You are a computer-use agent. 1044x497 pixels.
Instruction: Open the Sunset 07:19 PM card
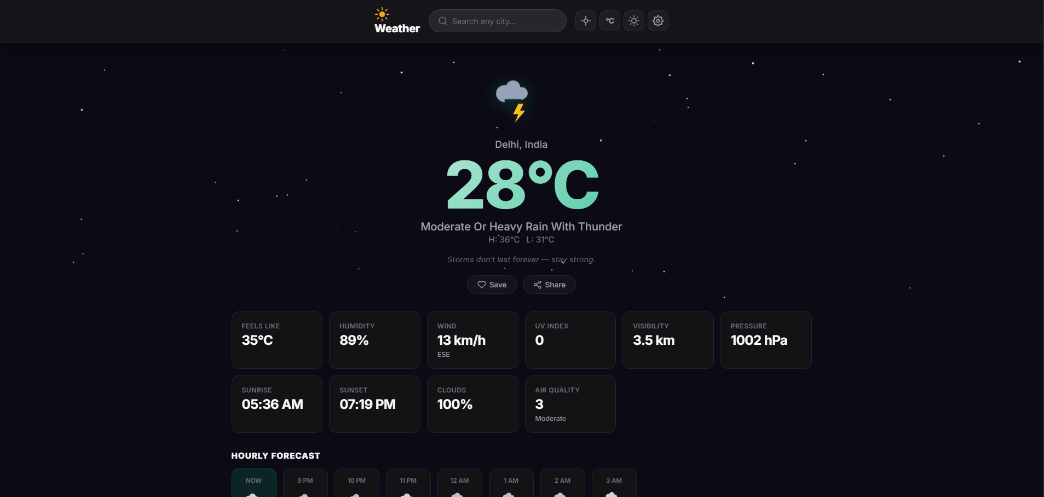(374, 404)
